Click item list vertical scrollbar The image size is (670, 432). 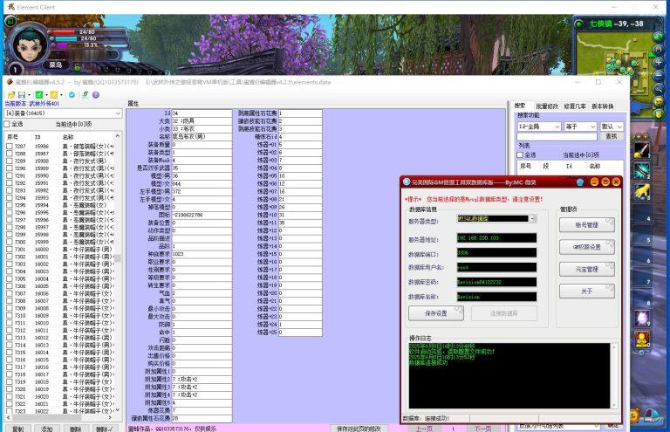coord(118,273)
